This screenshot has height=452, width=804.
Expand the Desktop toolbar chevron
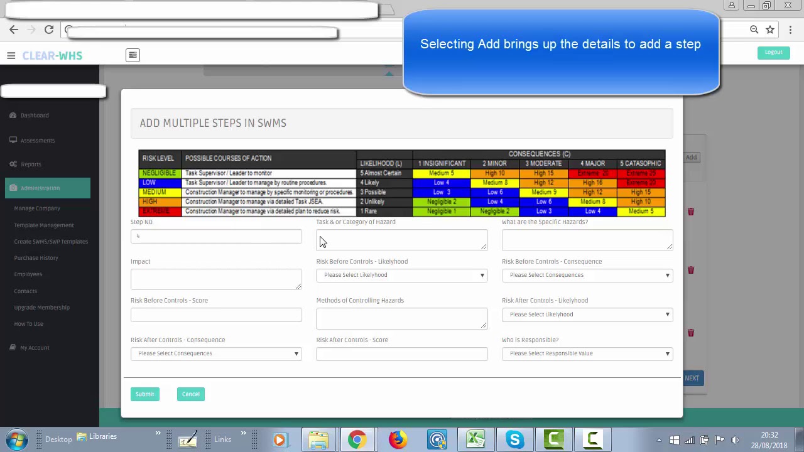click(158, 434)
